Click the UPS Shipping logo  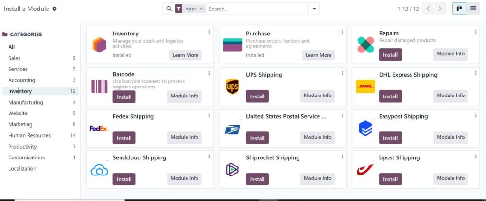point(233,87)
